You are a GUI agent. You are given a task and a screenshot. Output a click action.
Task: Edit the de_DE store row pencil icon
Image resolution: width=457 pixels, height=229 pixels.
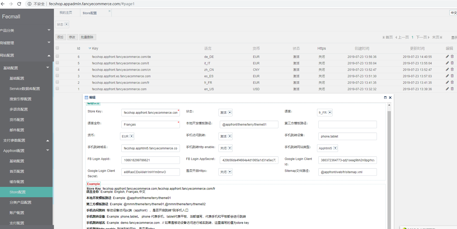coord(447,56)
